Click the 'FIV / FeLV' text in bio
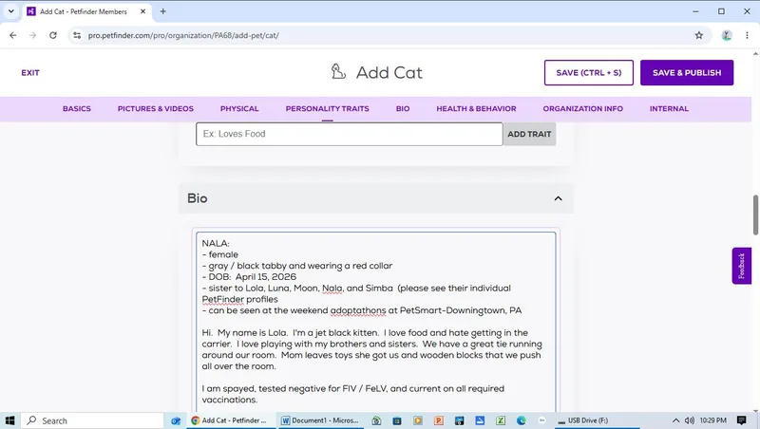Screen dimensions: 760x429 (363, 389)
